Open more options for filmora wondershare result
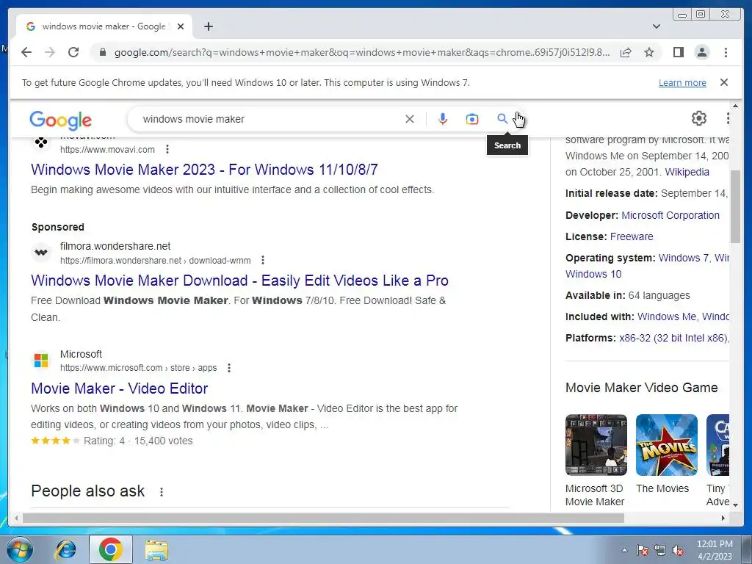The height and width of the screenshot is (564, 752). (x=263, y=261)
